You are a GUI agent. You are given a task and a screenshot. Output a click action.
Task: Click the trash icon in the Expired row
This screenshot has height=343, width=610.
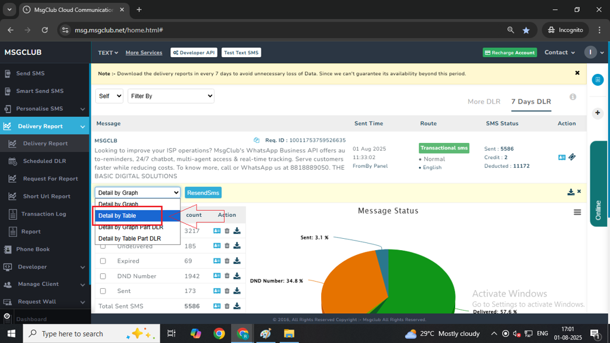[x=227, y=261]
